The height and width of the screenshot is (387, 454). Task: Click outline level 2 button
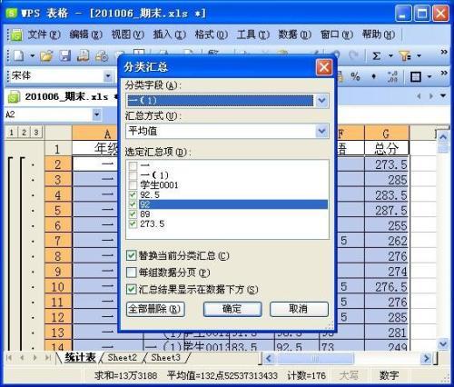tap(24, 133)
